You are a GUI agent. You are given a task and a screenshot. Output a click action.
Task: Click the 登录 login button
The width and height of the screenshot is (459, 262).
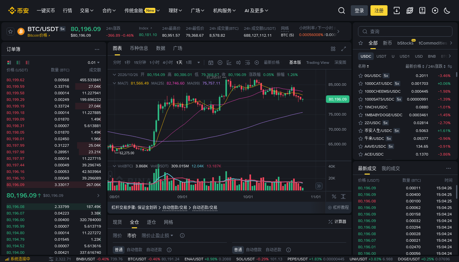pyautogui.click(x=359, y=10)
